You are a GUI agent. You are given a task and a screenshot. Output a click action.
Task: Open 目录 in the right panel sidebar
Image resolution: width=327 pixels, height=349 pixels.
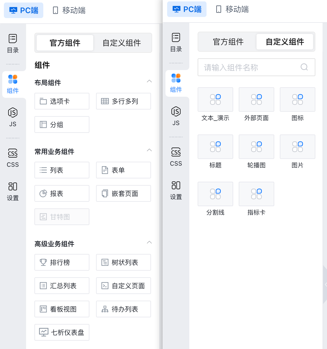[176, 43]
